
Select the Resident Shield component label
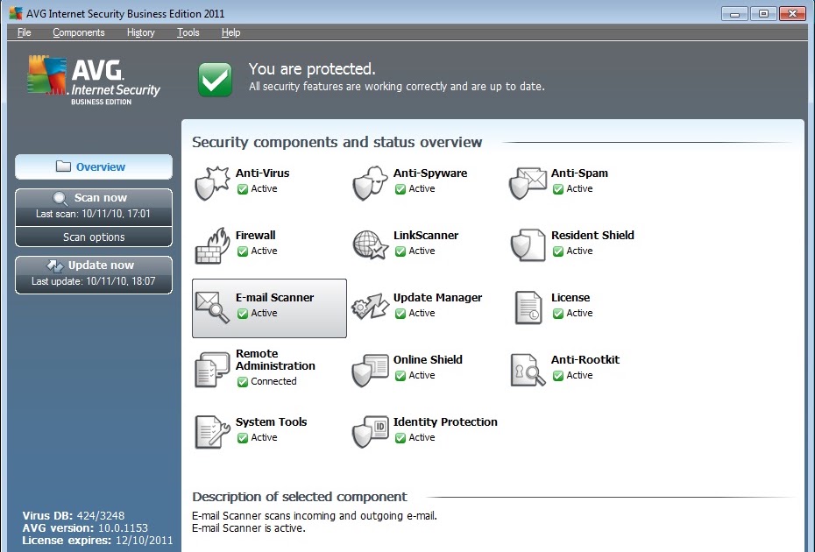coord(592,235)
